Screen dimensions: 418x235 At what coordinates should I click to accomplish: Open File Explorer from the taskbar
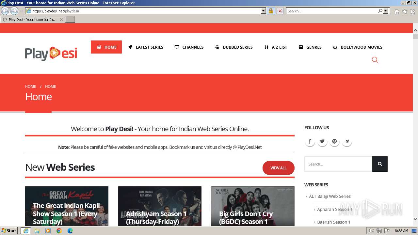tap(37, 231)
